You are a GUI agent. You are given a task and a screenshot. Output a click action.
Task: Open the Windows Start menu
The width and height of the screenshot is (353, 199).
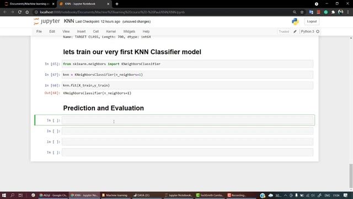(x=4, y=195)
